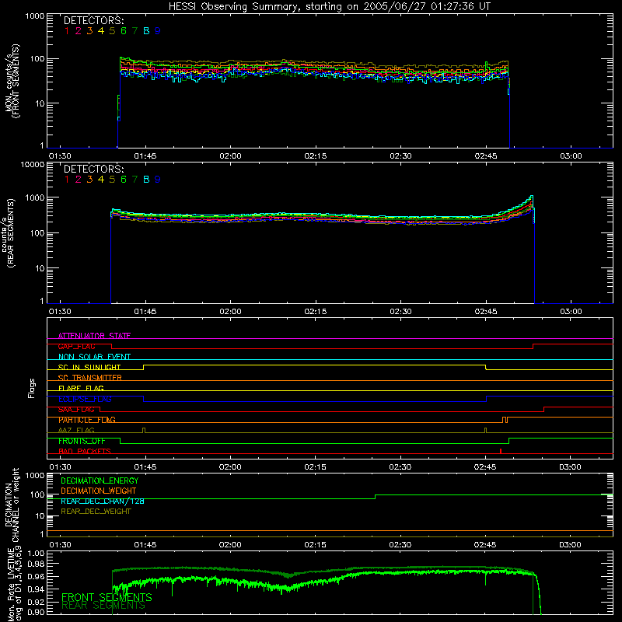The width and height of the screenshot is (622, 622).
Task: Click detector 7 in front segments legend
Action: pyautogui.click(x=135, y=31)
